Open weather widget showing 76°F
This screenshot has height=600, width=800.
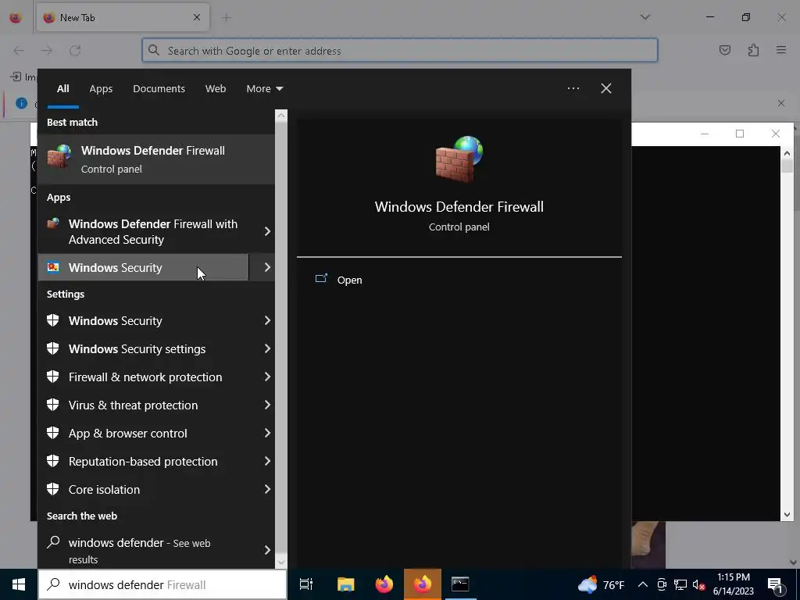(x=601, y=584)
